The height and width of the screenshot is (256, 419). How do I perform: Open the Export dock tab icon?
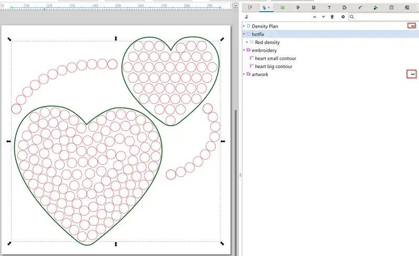coord(344,7)
